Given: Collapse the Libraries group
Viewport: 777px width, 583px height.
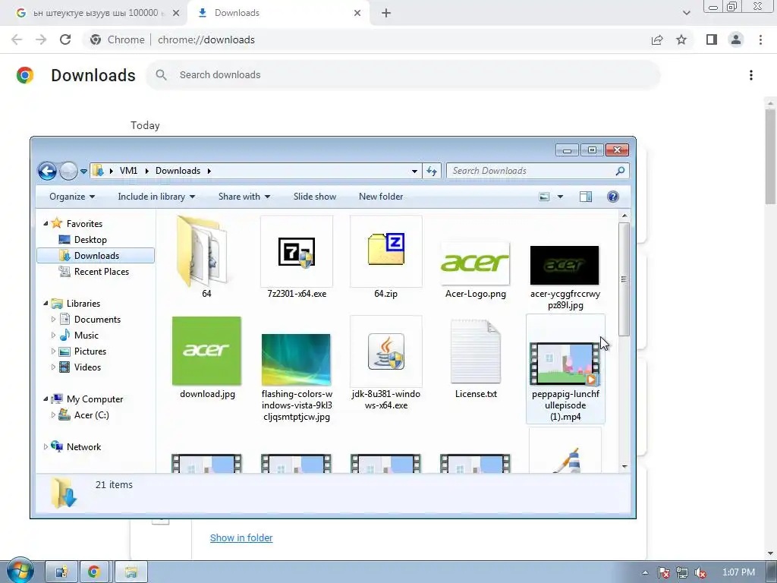Looking at the screenshot, I should tap(46, 304).
